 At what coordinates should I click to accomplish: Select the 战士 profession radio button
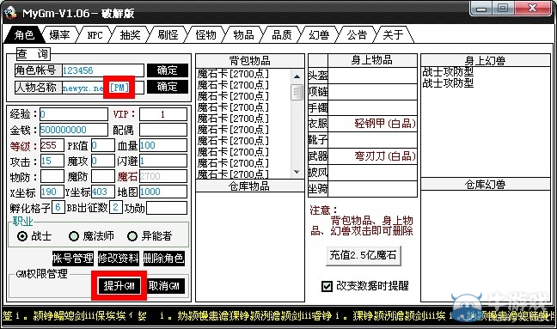pos(22,236)
